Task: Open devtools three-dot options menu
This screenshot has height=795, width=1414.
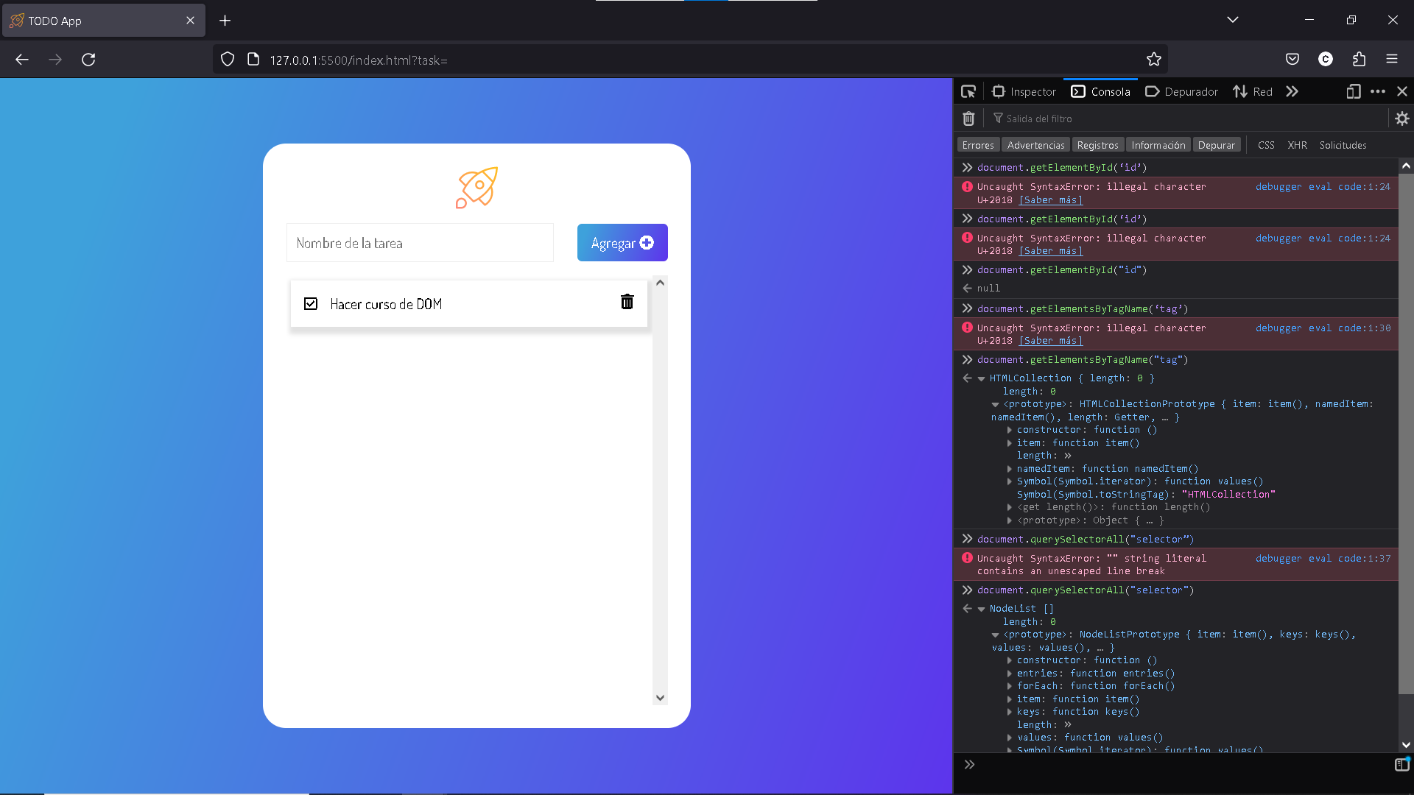Action: [x=1378, y=92]
